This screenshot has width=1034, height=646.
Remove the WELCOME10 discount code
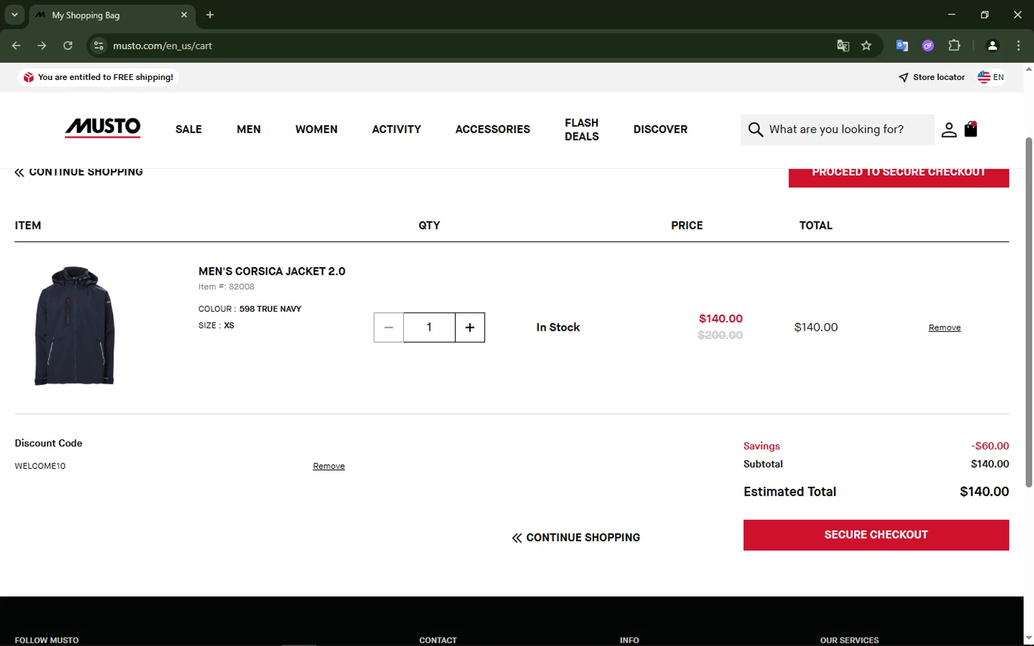point(329,466)
